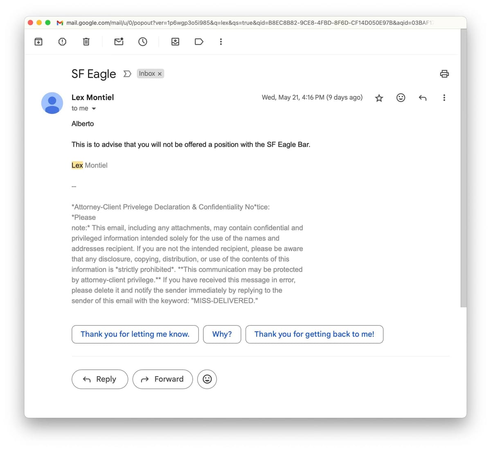
Task: Add emoji reaction in message header
Action: click(x=401, y=98)
